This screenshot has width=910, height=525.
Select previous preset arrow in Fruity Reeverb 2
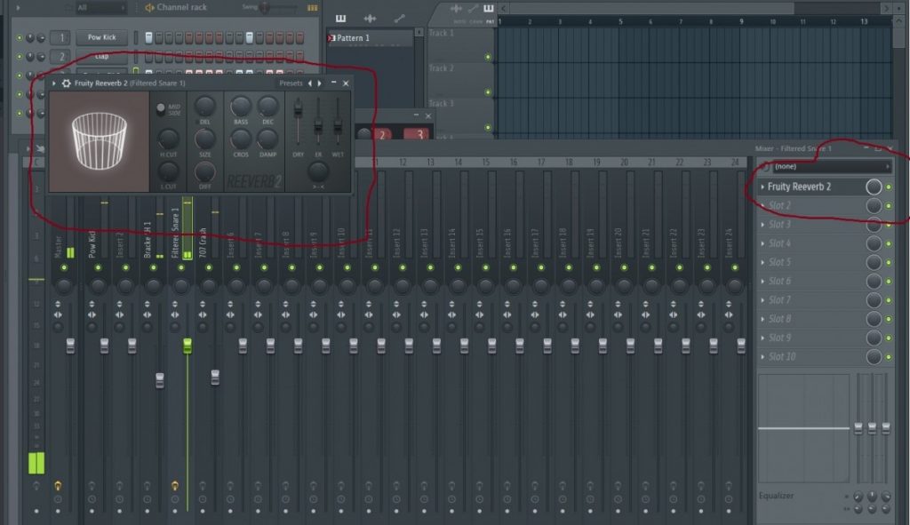(x=310, y=83)
